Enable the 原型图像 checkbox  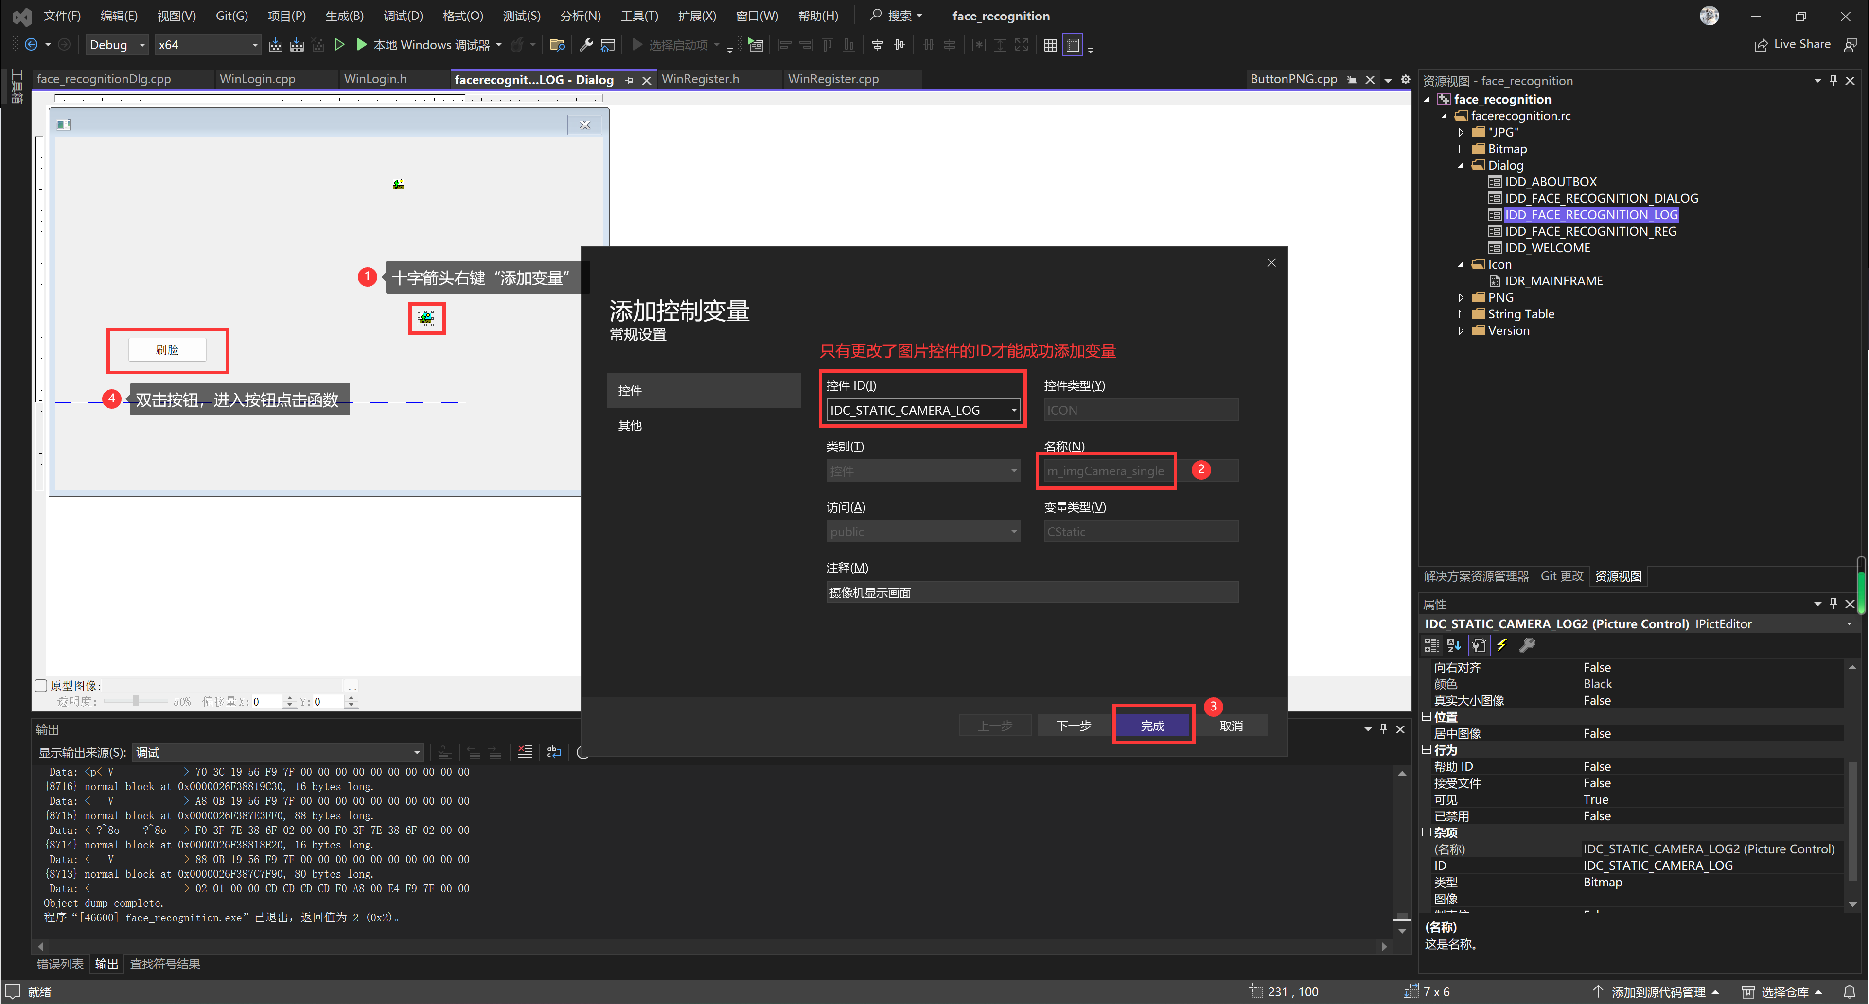[41, 686]
